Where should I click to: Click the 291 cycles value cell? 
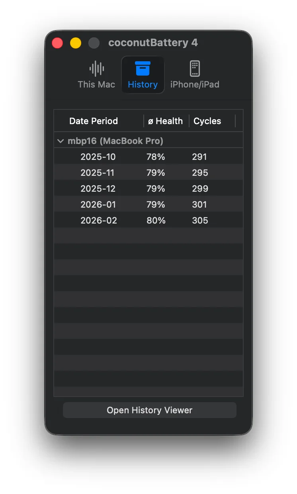[199, 157]
